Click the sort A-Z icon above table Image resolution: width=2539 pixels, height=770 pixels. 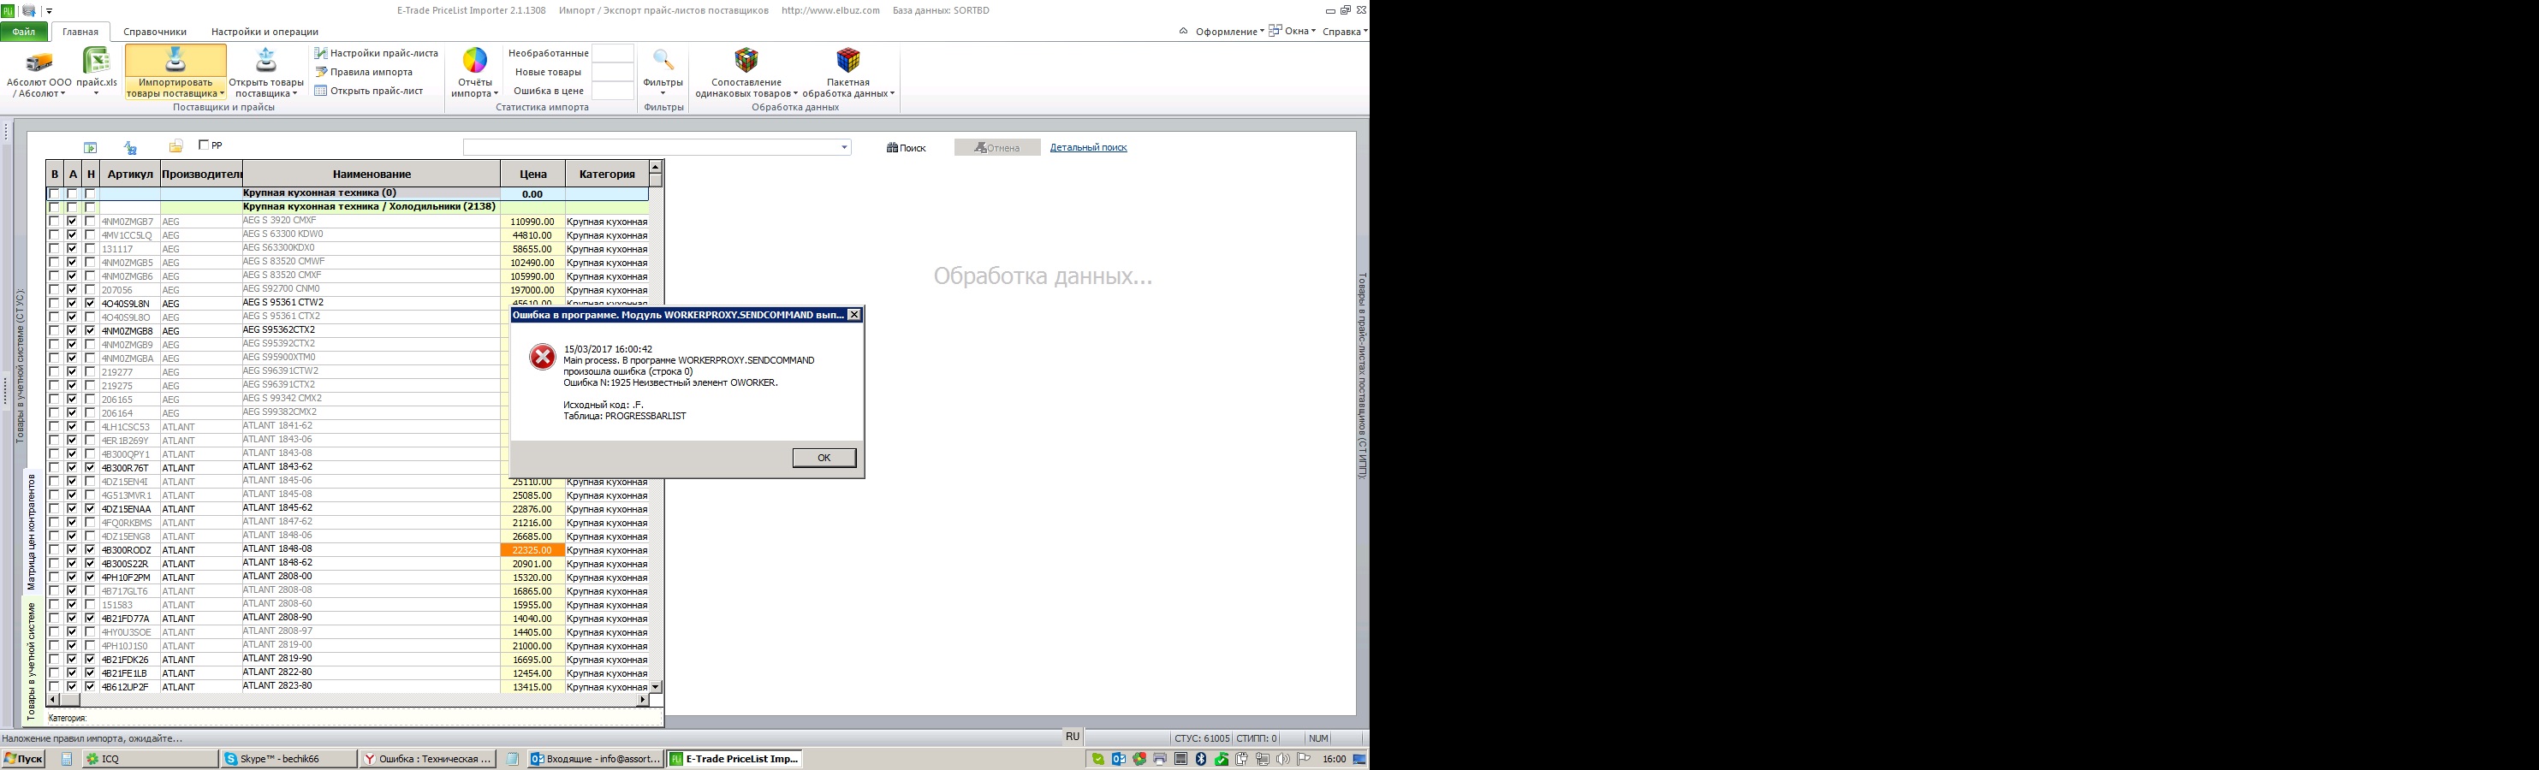point(130,148)
